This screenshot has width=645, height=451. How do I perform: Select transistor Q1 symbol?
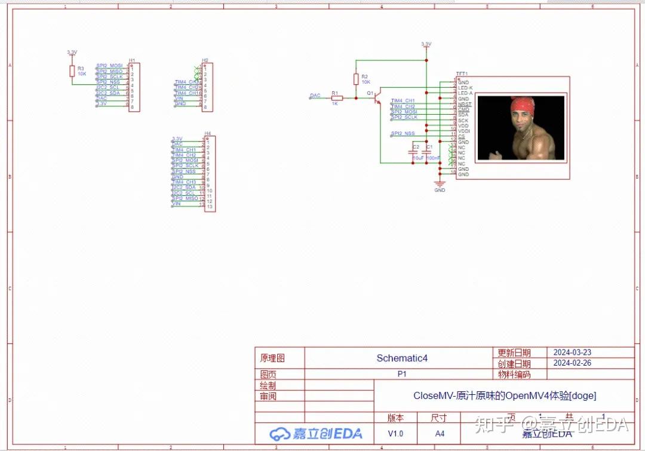pyautogui.click(x=379, y=99)
